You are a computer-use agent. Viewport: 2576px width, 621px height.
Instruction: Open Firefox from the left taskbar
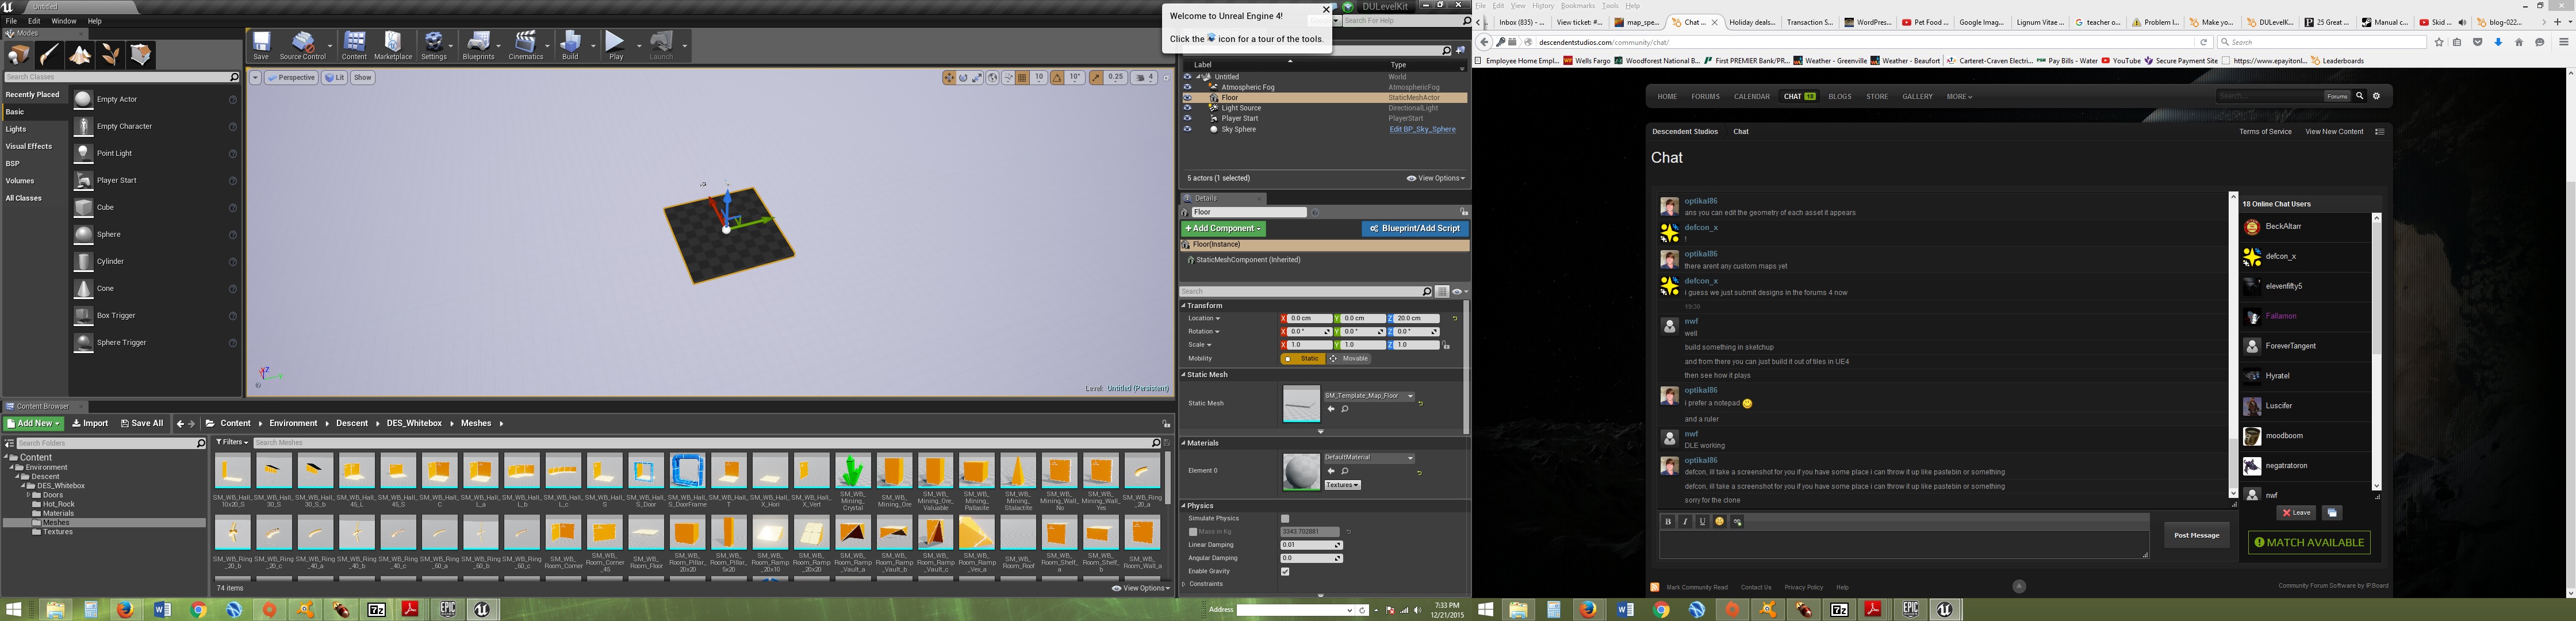click(125, 609)
